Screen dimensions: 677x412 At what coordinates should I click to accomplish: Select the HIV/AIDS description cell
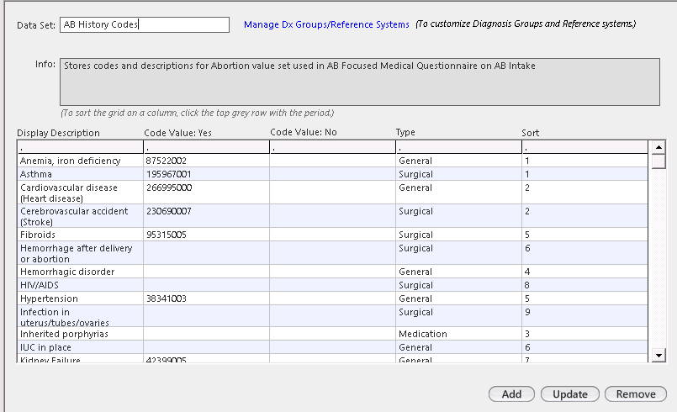tap(80, 285)
